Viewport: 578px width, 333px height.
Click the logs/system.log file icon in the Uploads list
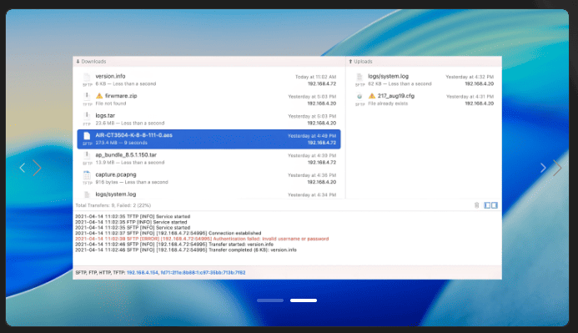(x=359, y=77)
